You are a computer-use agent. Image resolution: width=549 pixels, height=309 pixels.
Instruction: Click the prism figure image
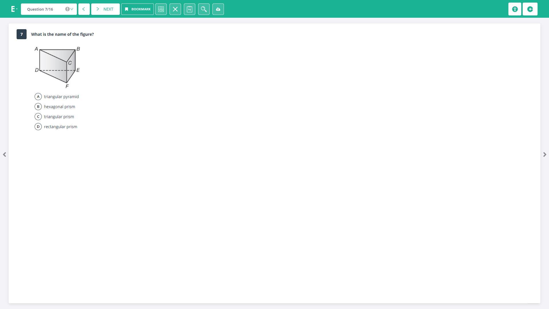[57, 67]
